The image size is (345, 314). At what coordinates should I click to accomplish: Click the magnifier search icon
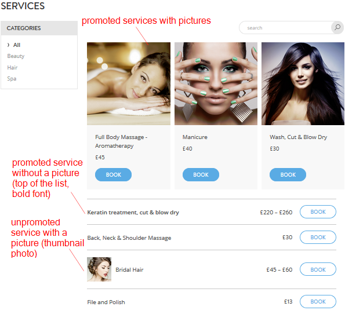click(337, 27)
